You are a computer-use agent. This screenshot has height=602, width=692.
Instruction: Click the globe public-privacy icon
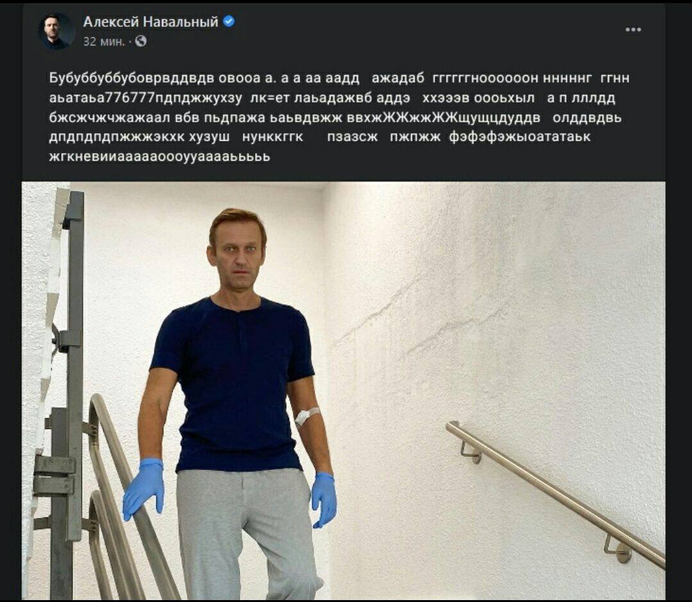coord(141,41)
